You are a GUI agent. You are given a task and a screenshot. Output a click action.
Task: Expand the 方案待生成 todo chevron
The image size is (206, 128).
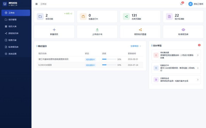tap(198, 80)
